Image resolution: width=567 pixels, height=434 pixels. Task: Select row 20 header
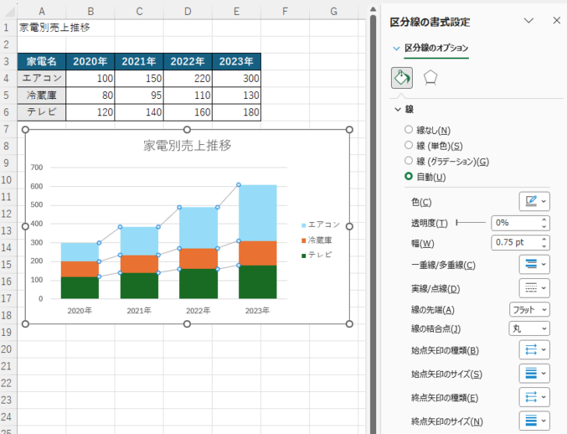point(8,349)
